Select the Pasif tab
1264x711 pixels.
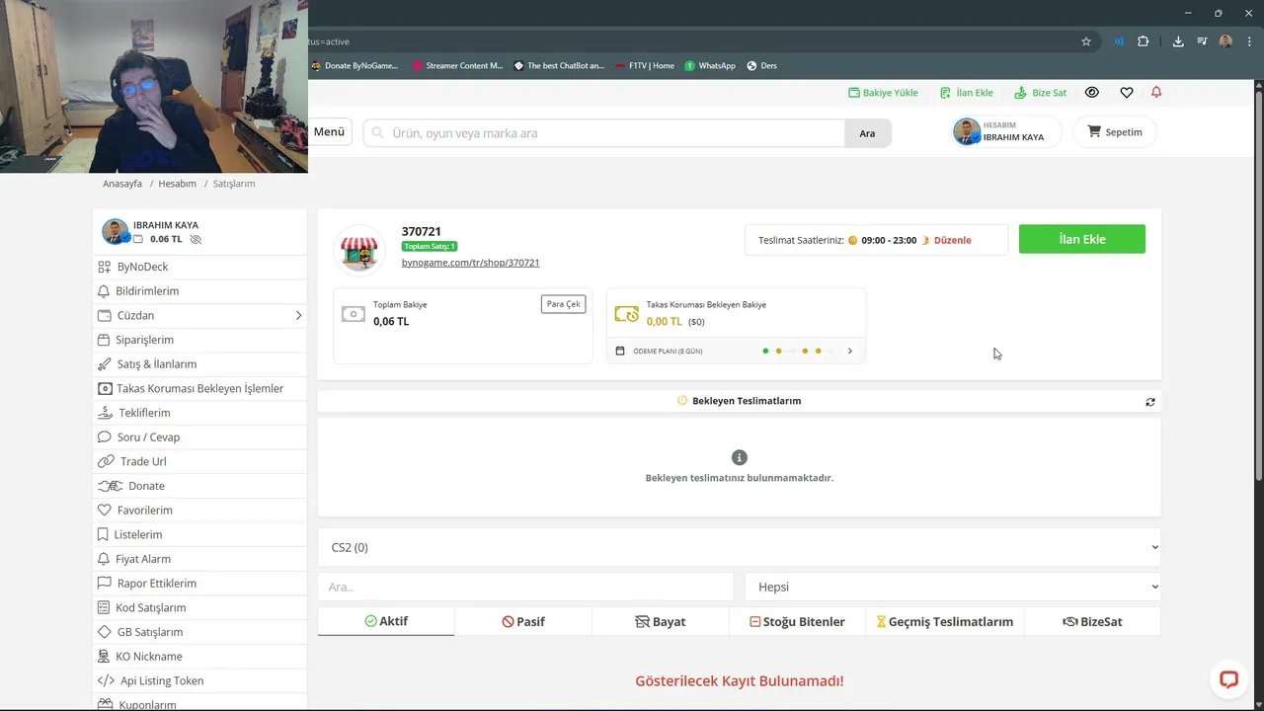point(523,621)
